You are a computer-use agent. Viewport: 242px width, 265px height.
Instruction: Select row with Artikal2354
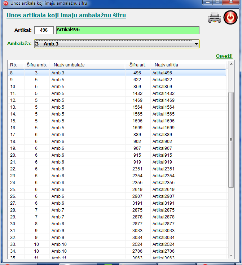coord(117,176)
